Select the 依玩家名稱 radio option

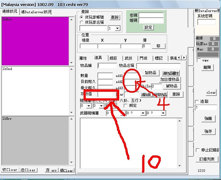pyautogui.click(x=81, y=22)
